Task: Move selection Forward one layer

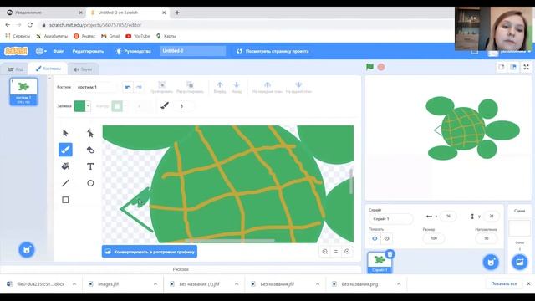Action: [x=220, y=87]
